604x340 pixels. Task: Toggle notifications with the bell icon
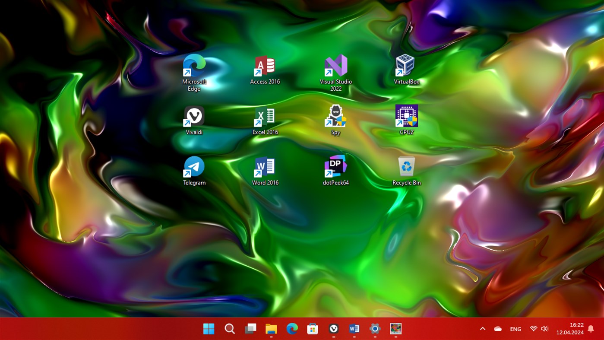point(591,329)
